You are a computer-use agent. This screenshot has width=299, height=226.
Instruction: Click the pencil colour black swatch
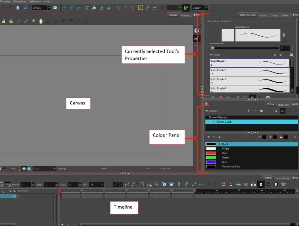pyautogui.click(x=275, y=137)
